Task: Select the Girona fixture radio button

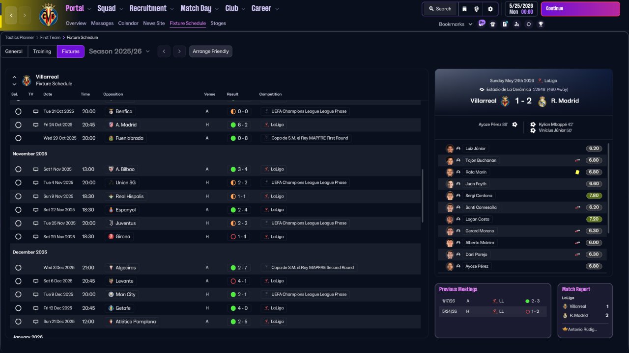Action: coord(18,237)
